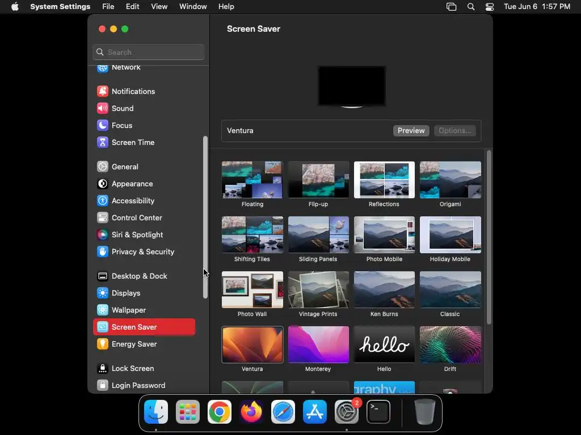Select the Sliding Panels screen saver

(x=318, y=234)
